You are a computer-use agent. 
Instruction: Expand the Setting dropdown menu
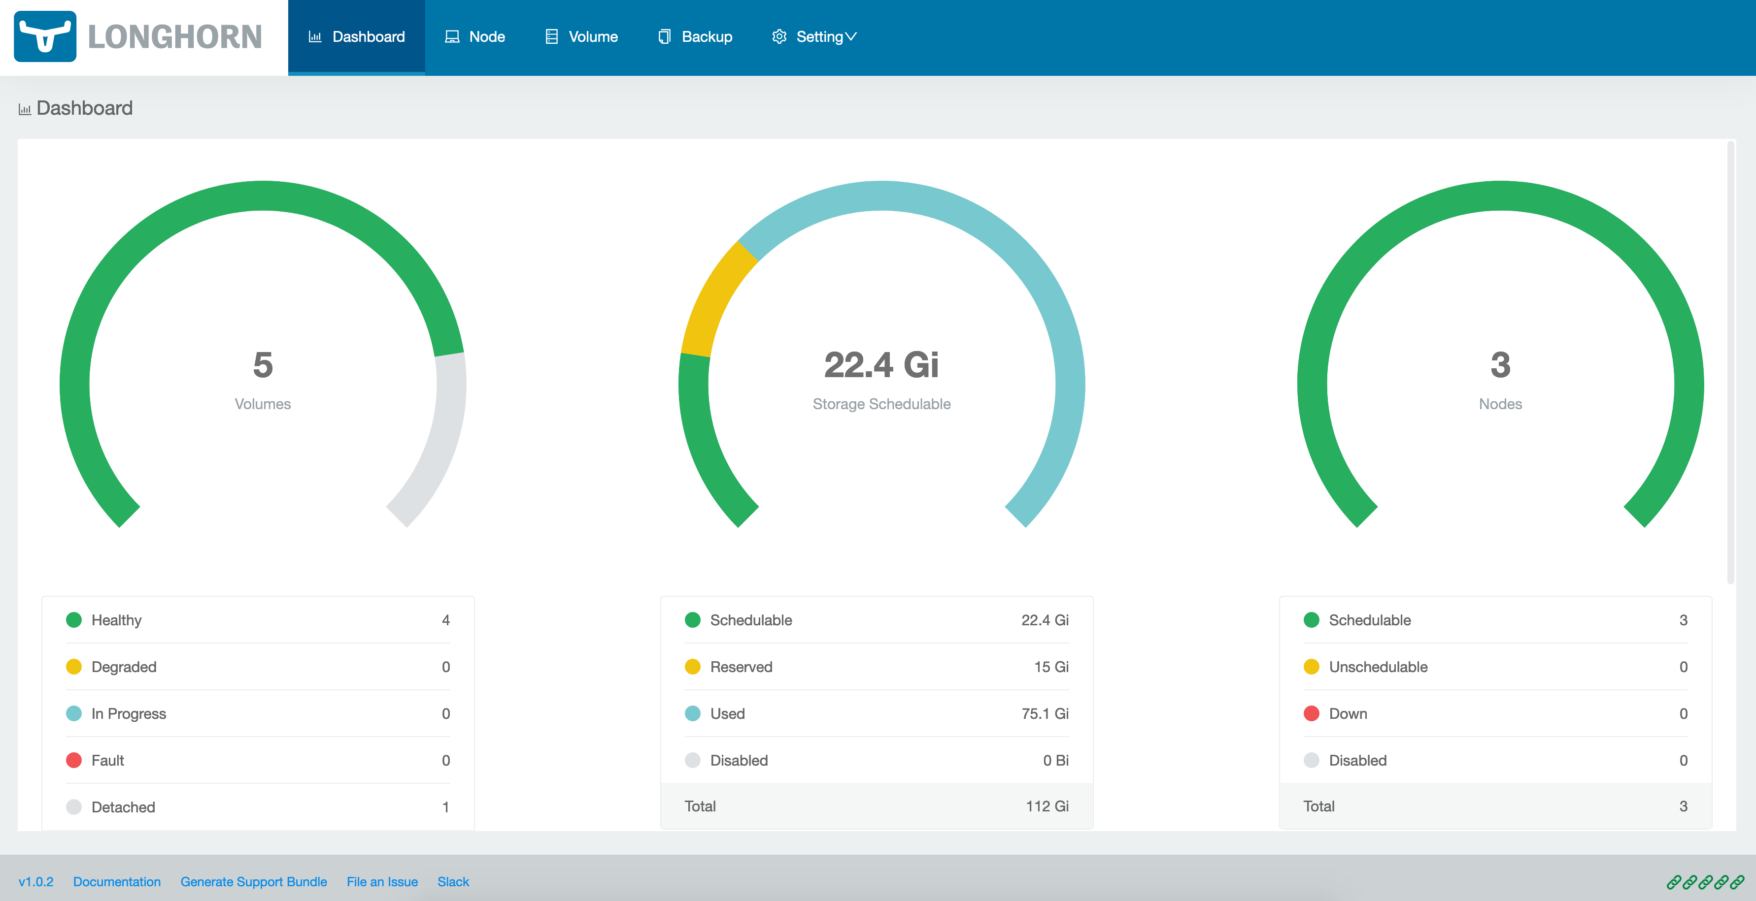point(814,37)
